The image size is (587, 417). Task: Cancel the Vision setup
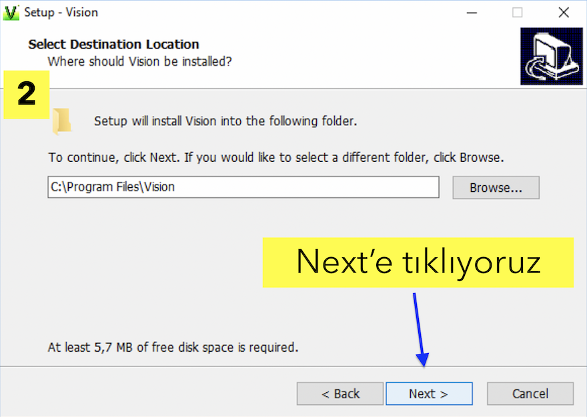coord(530,394)
